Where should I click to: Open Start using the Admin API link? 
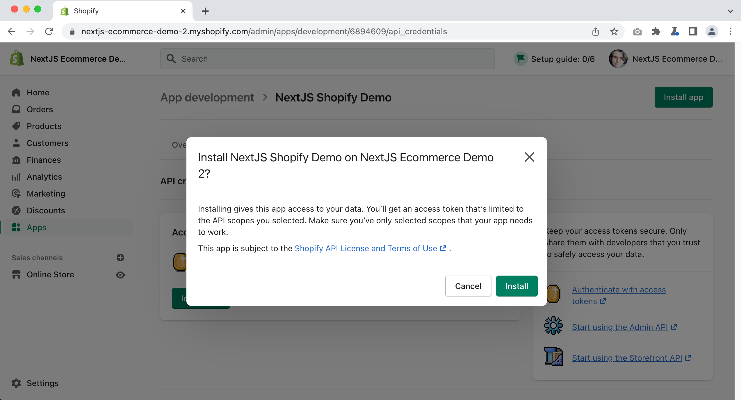pyautogui.click(x=624, y=327)
